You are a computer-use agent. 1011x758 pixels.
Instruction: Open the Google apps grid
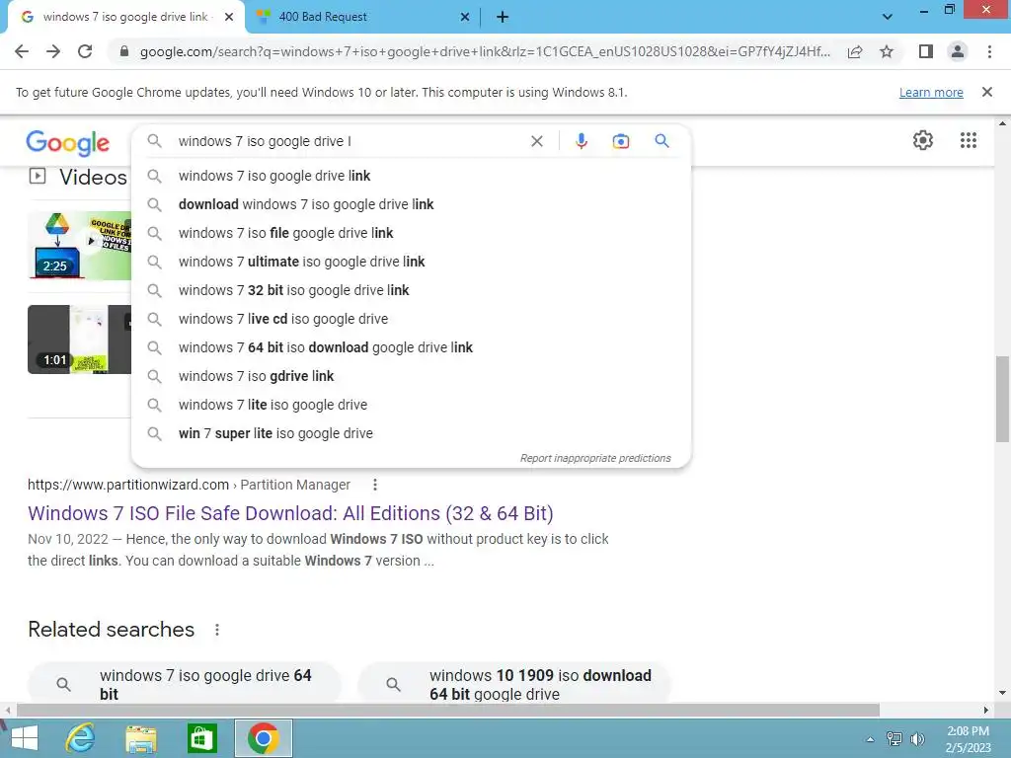coord(969,140)
